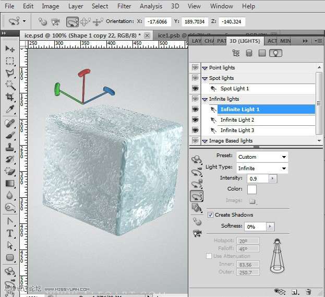This screenshot has width=325, height=297.
Task: Click the Filter By Meshes icon
Action: point(249,53)
